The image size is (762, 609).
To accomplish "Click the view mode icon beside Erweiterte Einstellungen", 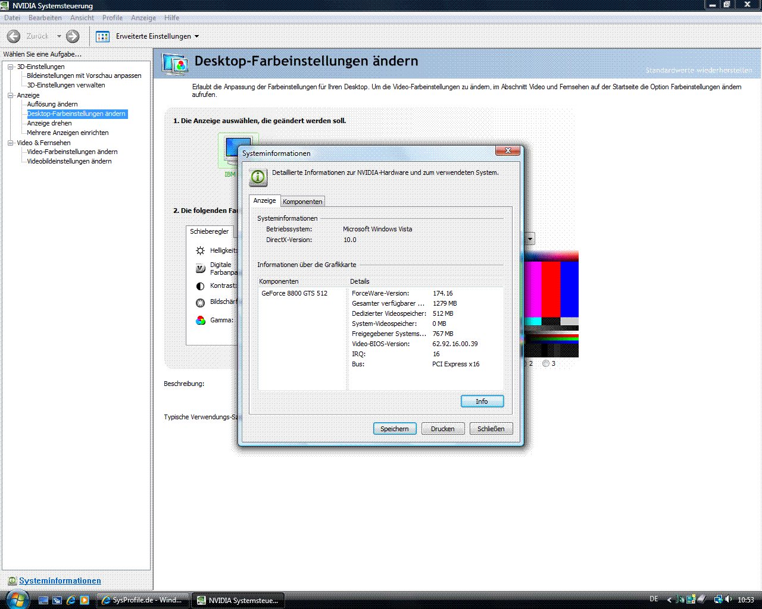I will point(102,36).
